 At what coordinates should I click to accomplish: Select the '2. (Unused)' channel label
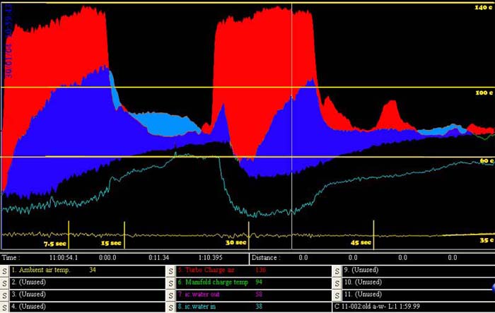pos(28,282)
